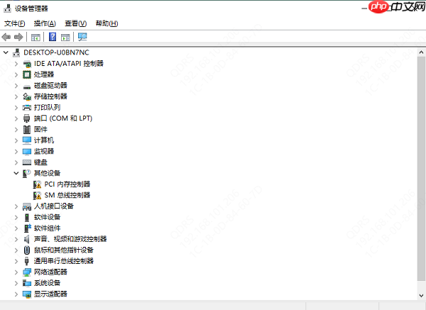426x310 pixels.
Task: Select the 监视器 label
Action: 44,151
